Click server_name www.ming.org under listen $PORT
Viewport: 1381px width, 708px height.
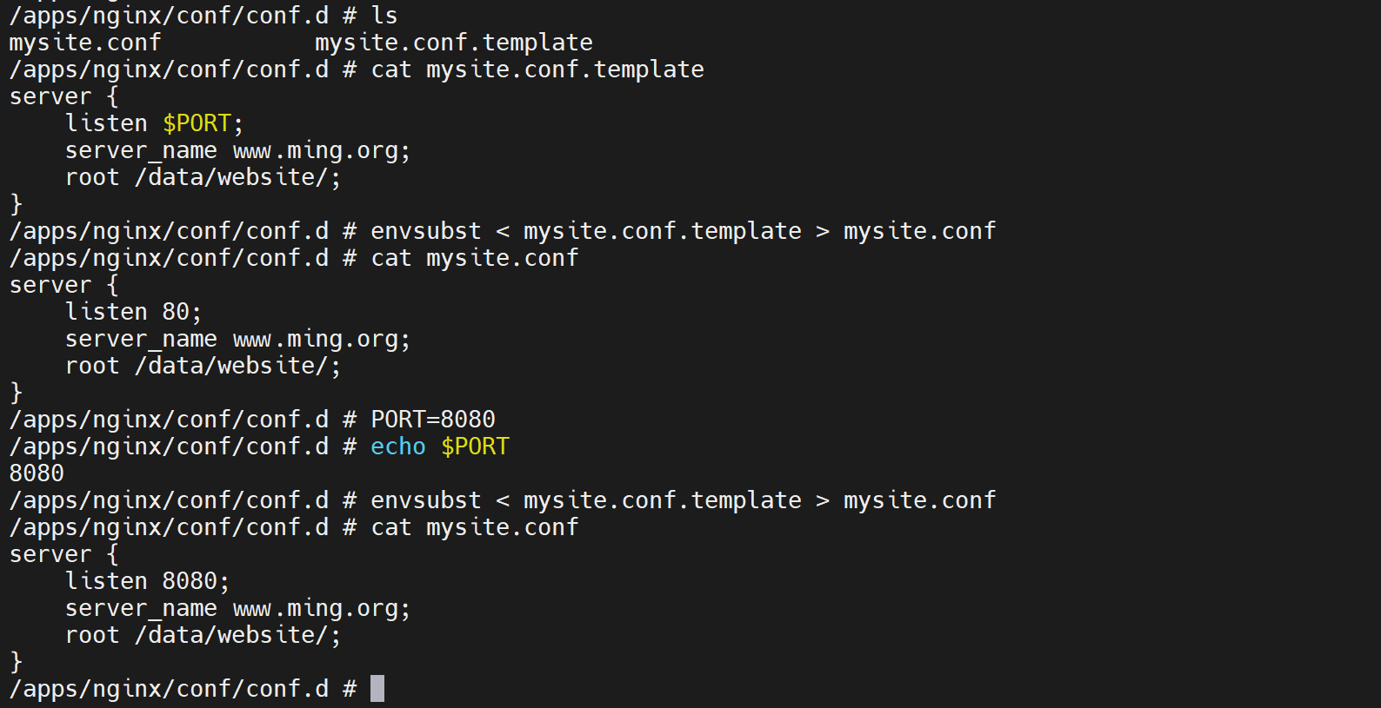coord(237,150)
